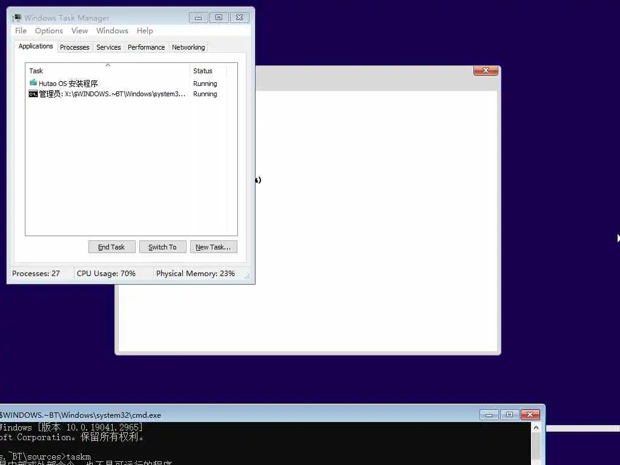
Task: Click the End Task button
Action: click(x=111, y=247)
